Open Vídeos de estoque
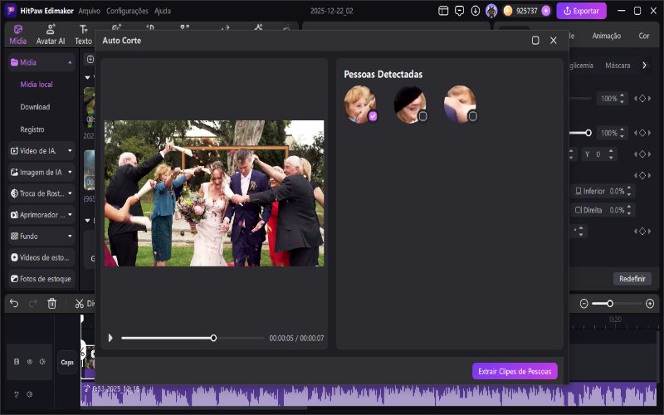This screenshot has height=415, width=664. tap(41, 257)
